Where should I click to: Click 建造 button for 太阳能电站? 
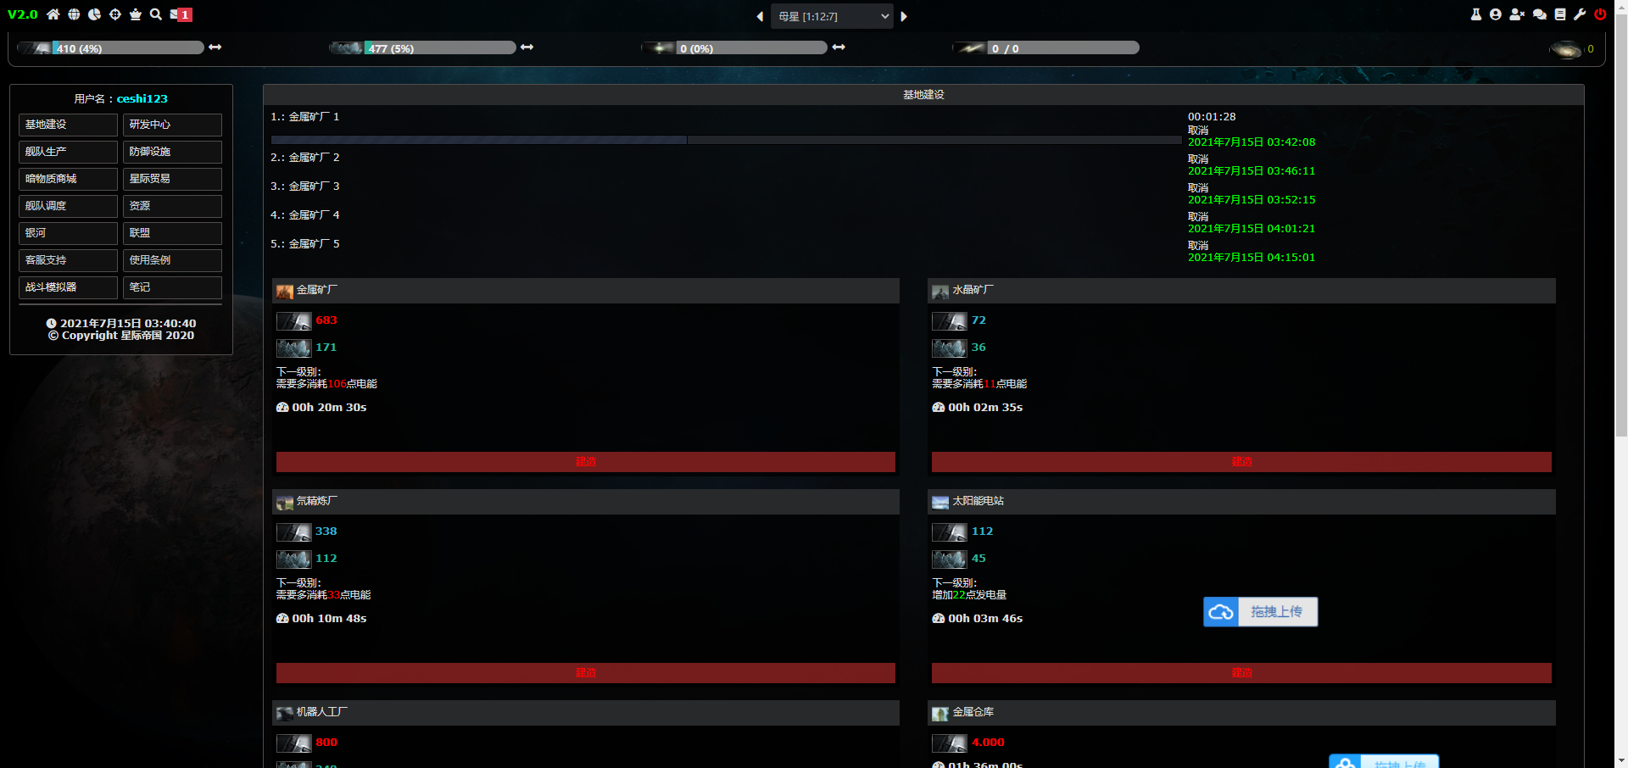point(1241,673)
